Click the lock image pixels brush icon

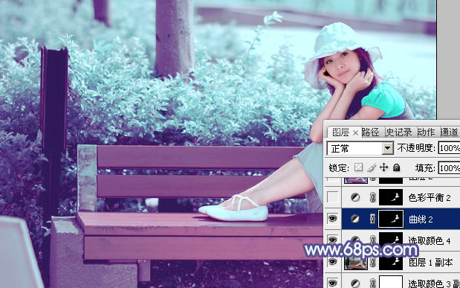pos(372,167)
